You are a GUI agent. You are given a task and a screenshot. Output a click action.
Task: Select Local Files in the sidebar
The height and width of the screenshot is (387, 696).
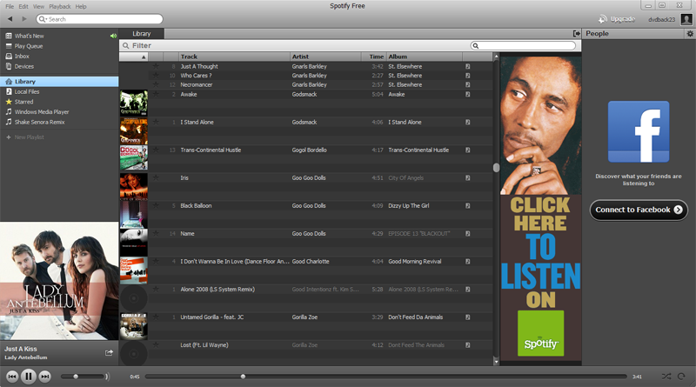point(27,92)
